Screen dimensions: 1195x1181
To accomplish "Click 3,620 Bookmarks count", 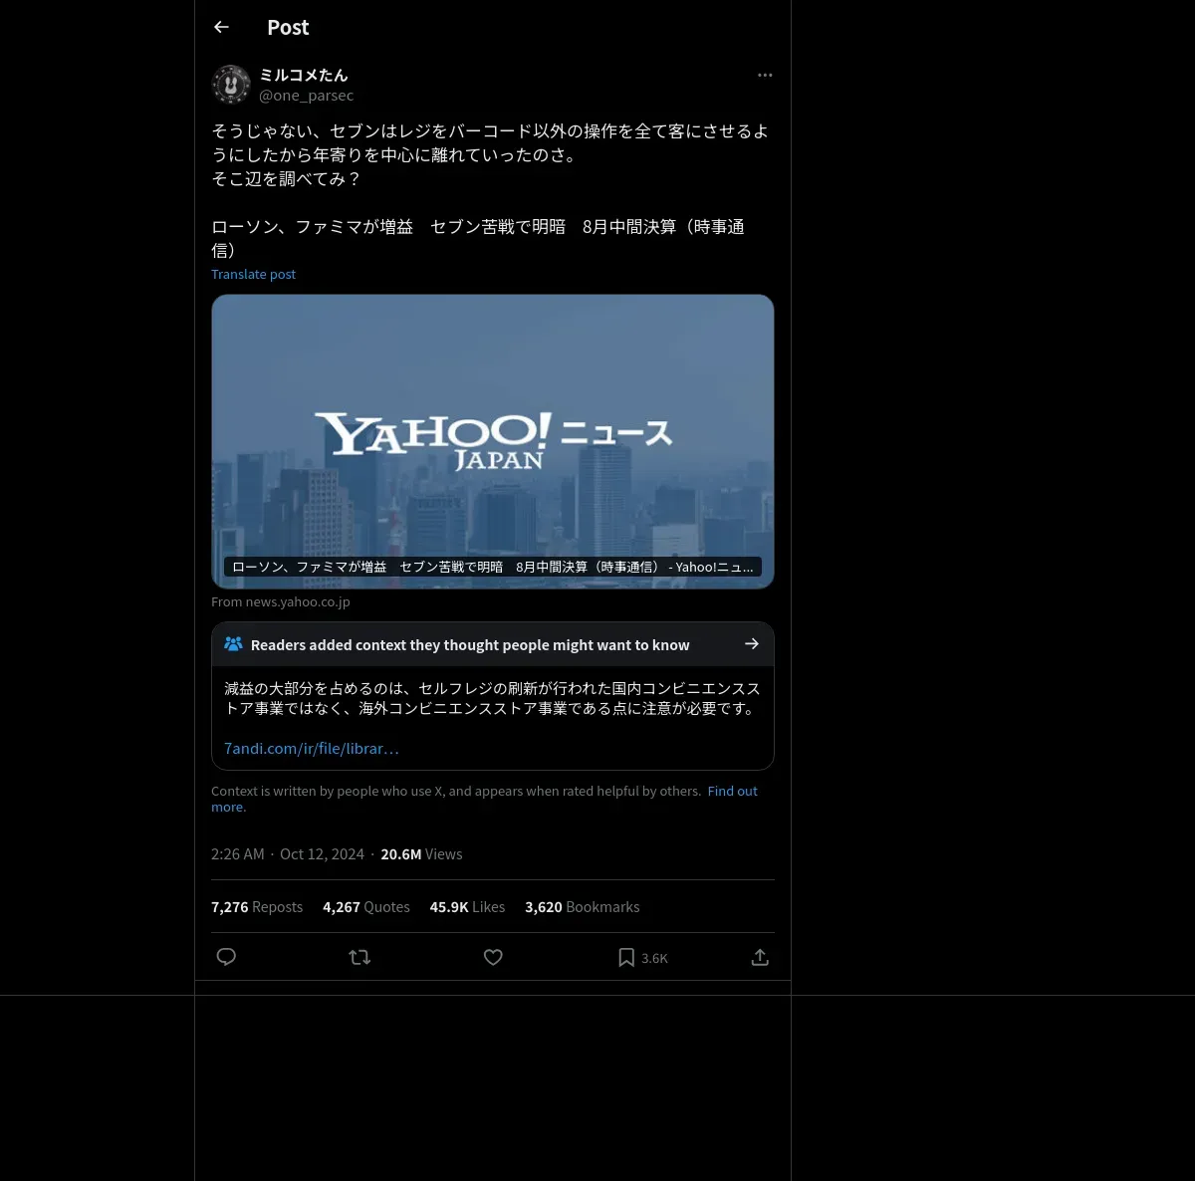I will [x=583, y=907].
